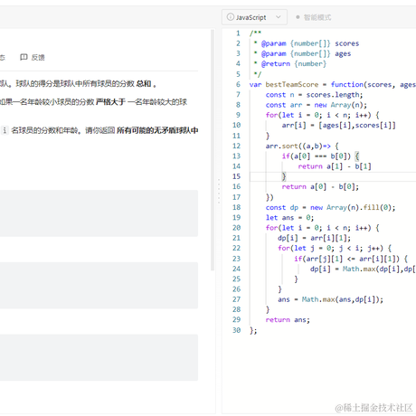416x416 pixels.
Task: Click the line 'if(arr[j][1] <= arr[i][1]) {'
Action: (351, 259)
